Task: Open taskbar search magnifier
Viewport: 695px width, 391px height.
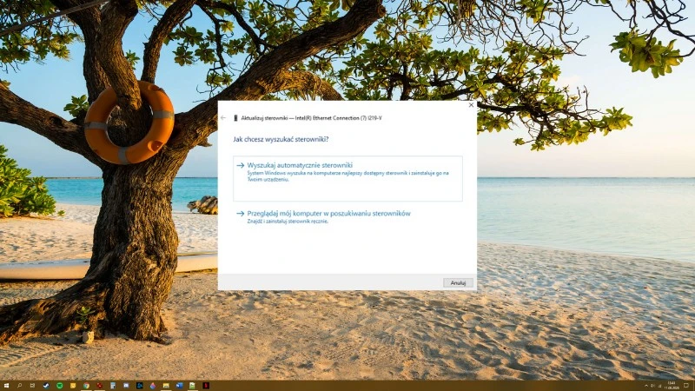Action: click(x=19, y=386)
